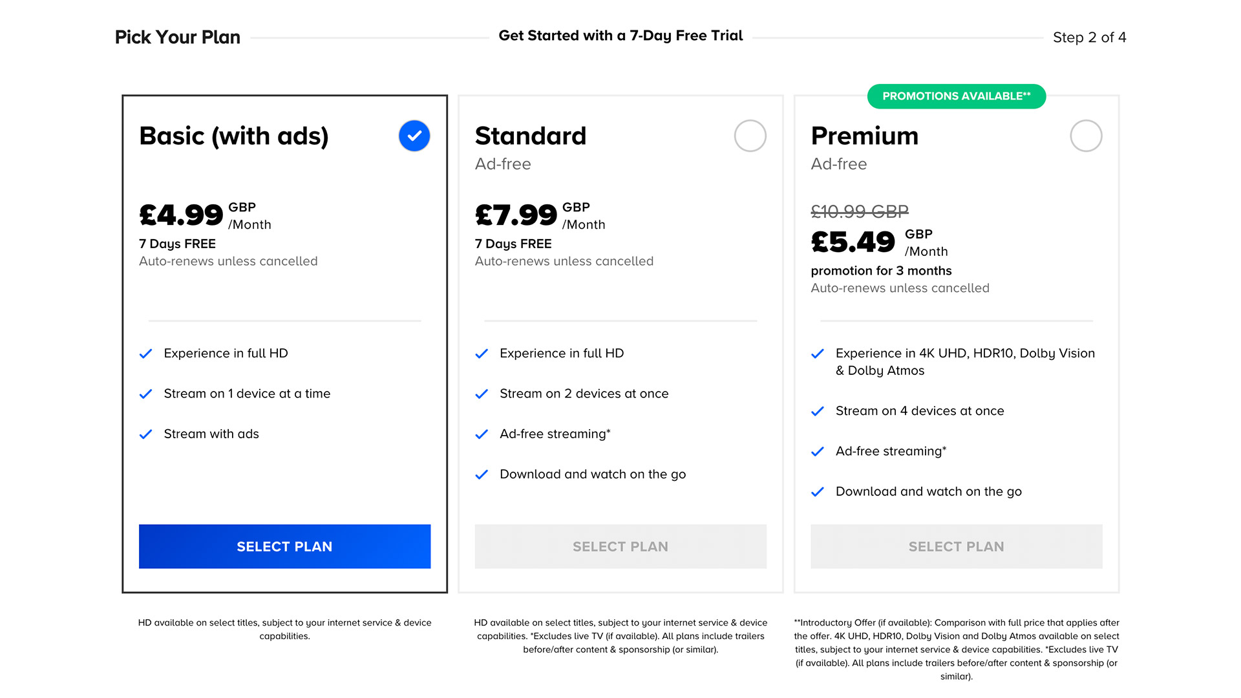This screenshot has width=1241, height=698.
Task: Click checkmark beside Stream on 2 devices
Action: [x=482, y=394]
